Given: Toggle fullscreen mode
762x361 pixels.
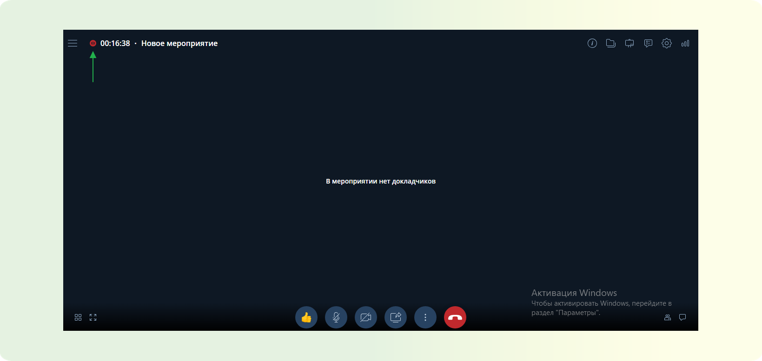Looking at the screenshot, I should pyautogui.click(x=93, y=317).
